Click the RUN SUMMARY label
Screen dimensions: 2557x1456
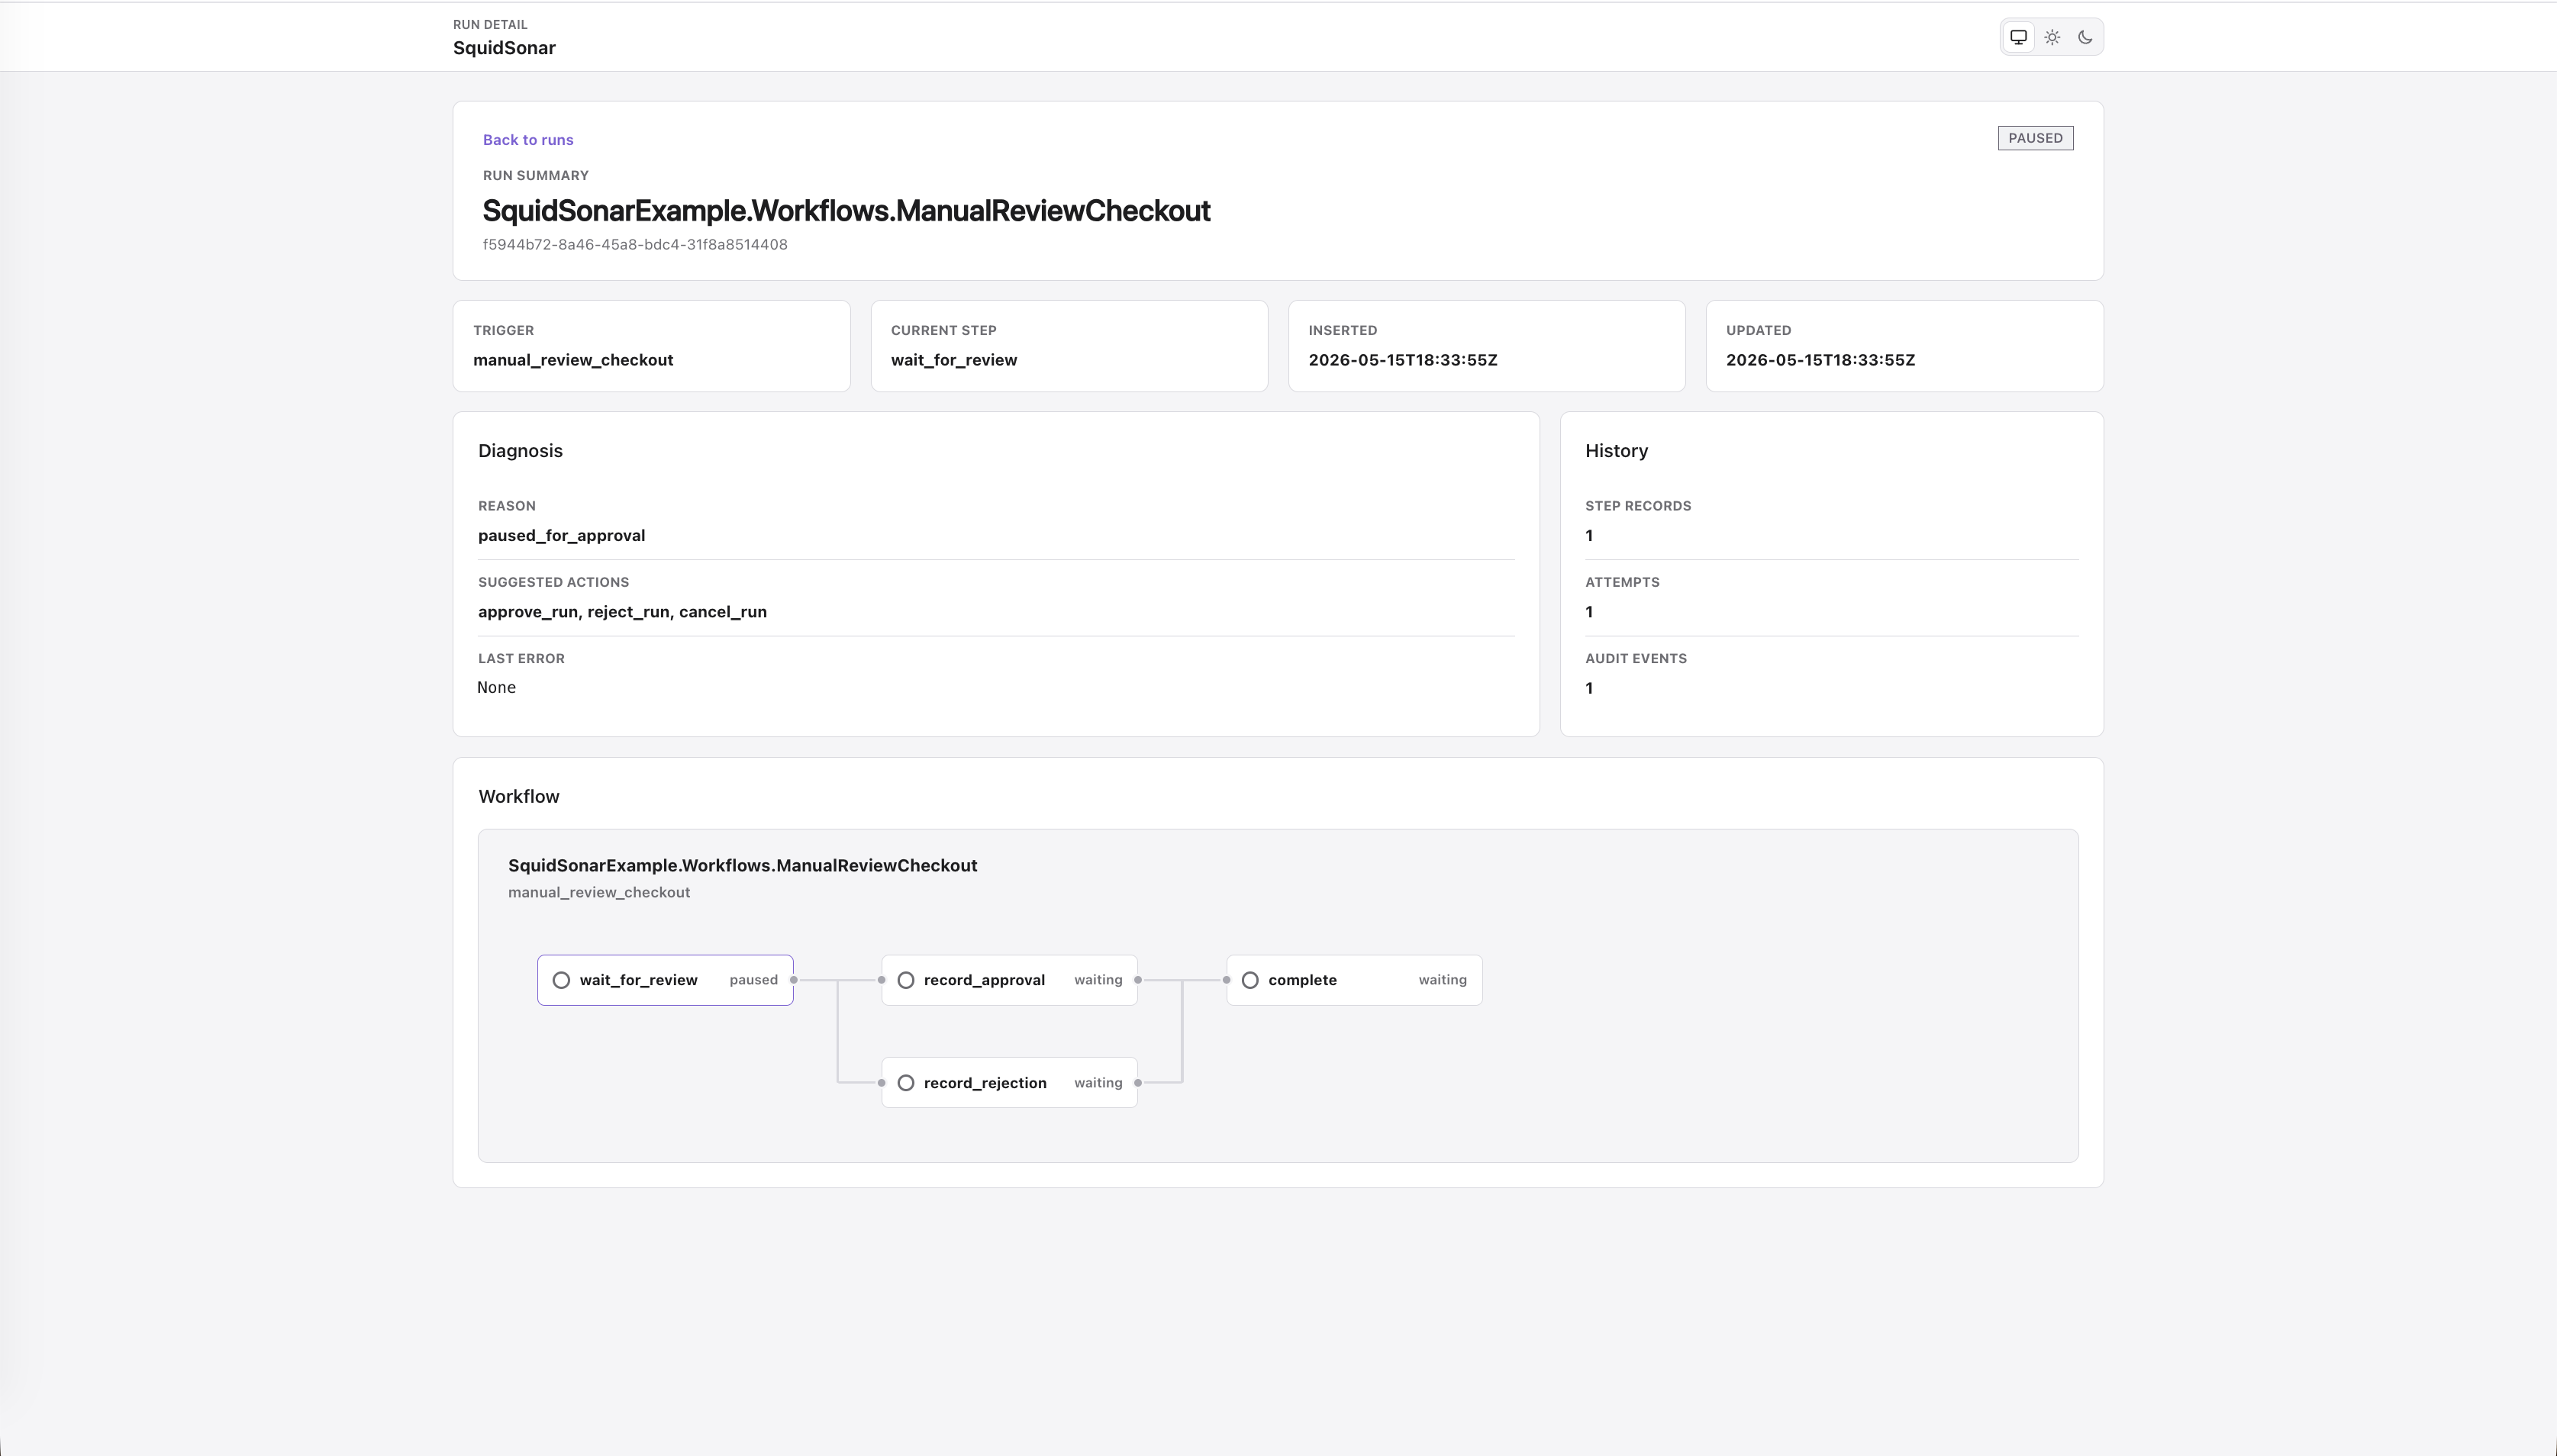(535, 176)
